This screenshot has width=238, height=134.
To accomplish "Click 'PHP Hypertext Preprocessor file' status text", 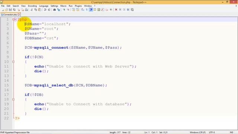I will point(15,133).
